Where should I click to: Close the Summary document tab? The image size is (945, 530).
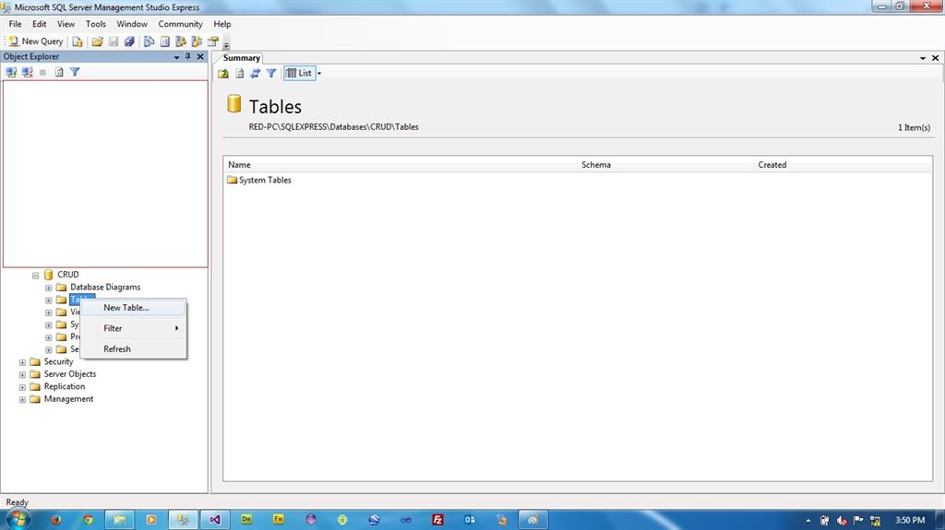[936, 58]
